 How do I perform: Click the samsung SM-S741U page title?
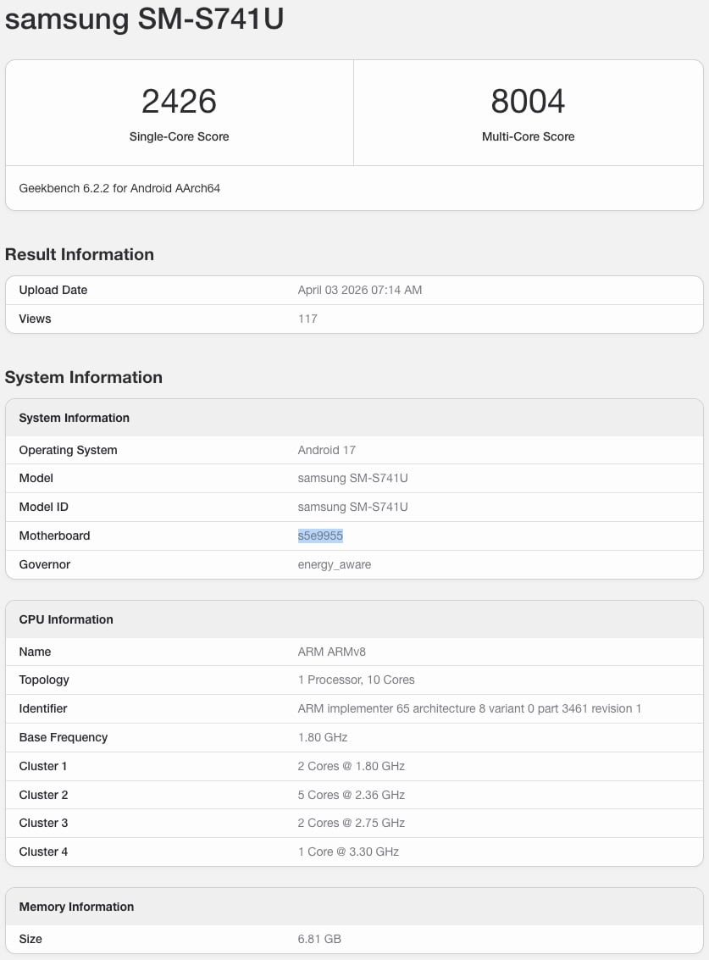[x=144, y=19]
